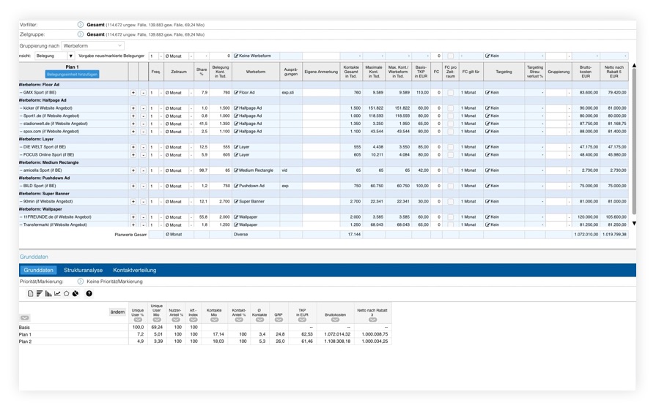Click the Ø Monat Zeitraum cell for stadionwelt.de
The image size is (656, 411).
[176, 124]
